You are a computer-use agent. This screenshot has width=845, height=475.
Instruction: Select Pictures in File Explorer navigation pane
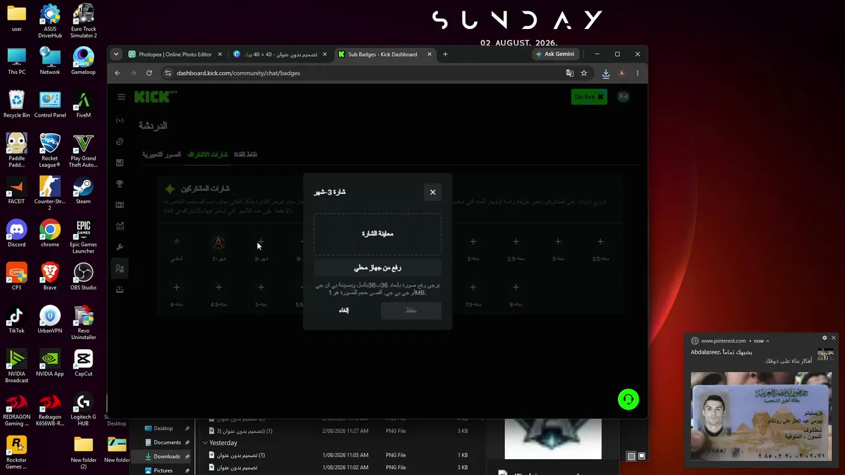pyautogui.click(x=163, y=470)
